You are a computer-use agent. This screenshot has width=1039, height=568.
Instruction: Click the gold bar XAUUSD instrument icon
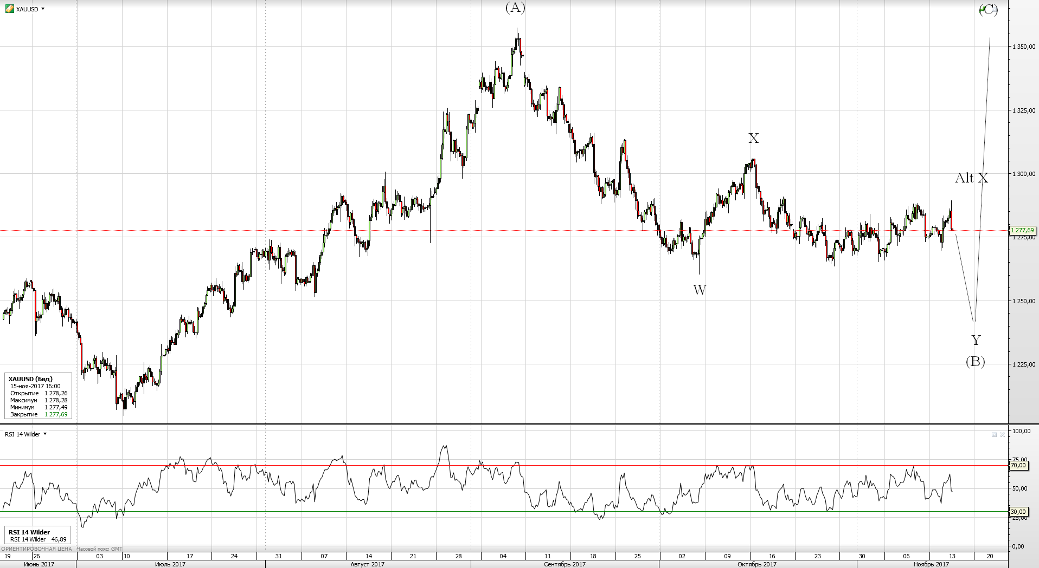tap(10, 9)
